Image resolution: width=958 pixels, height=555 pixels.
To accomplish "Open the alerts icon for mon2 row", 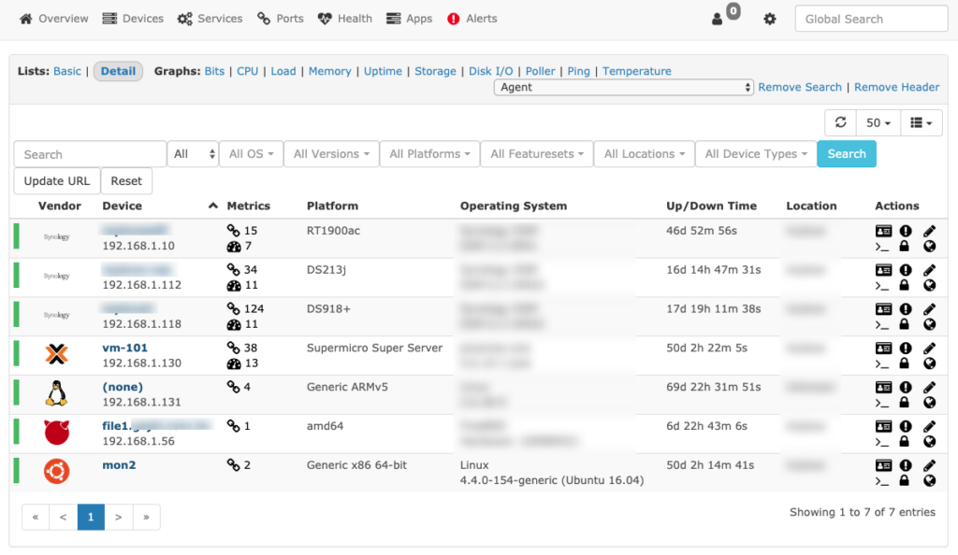I will click(906, 465).
